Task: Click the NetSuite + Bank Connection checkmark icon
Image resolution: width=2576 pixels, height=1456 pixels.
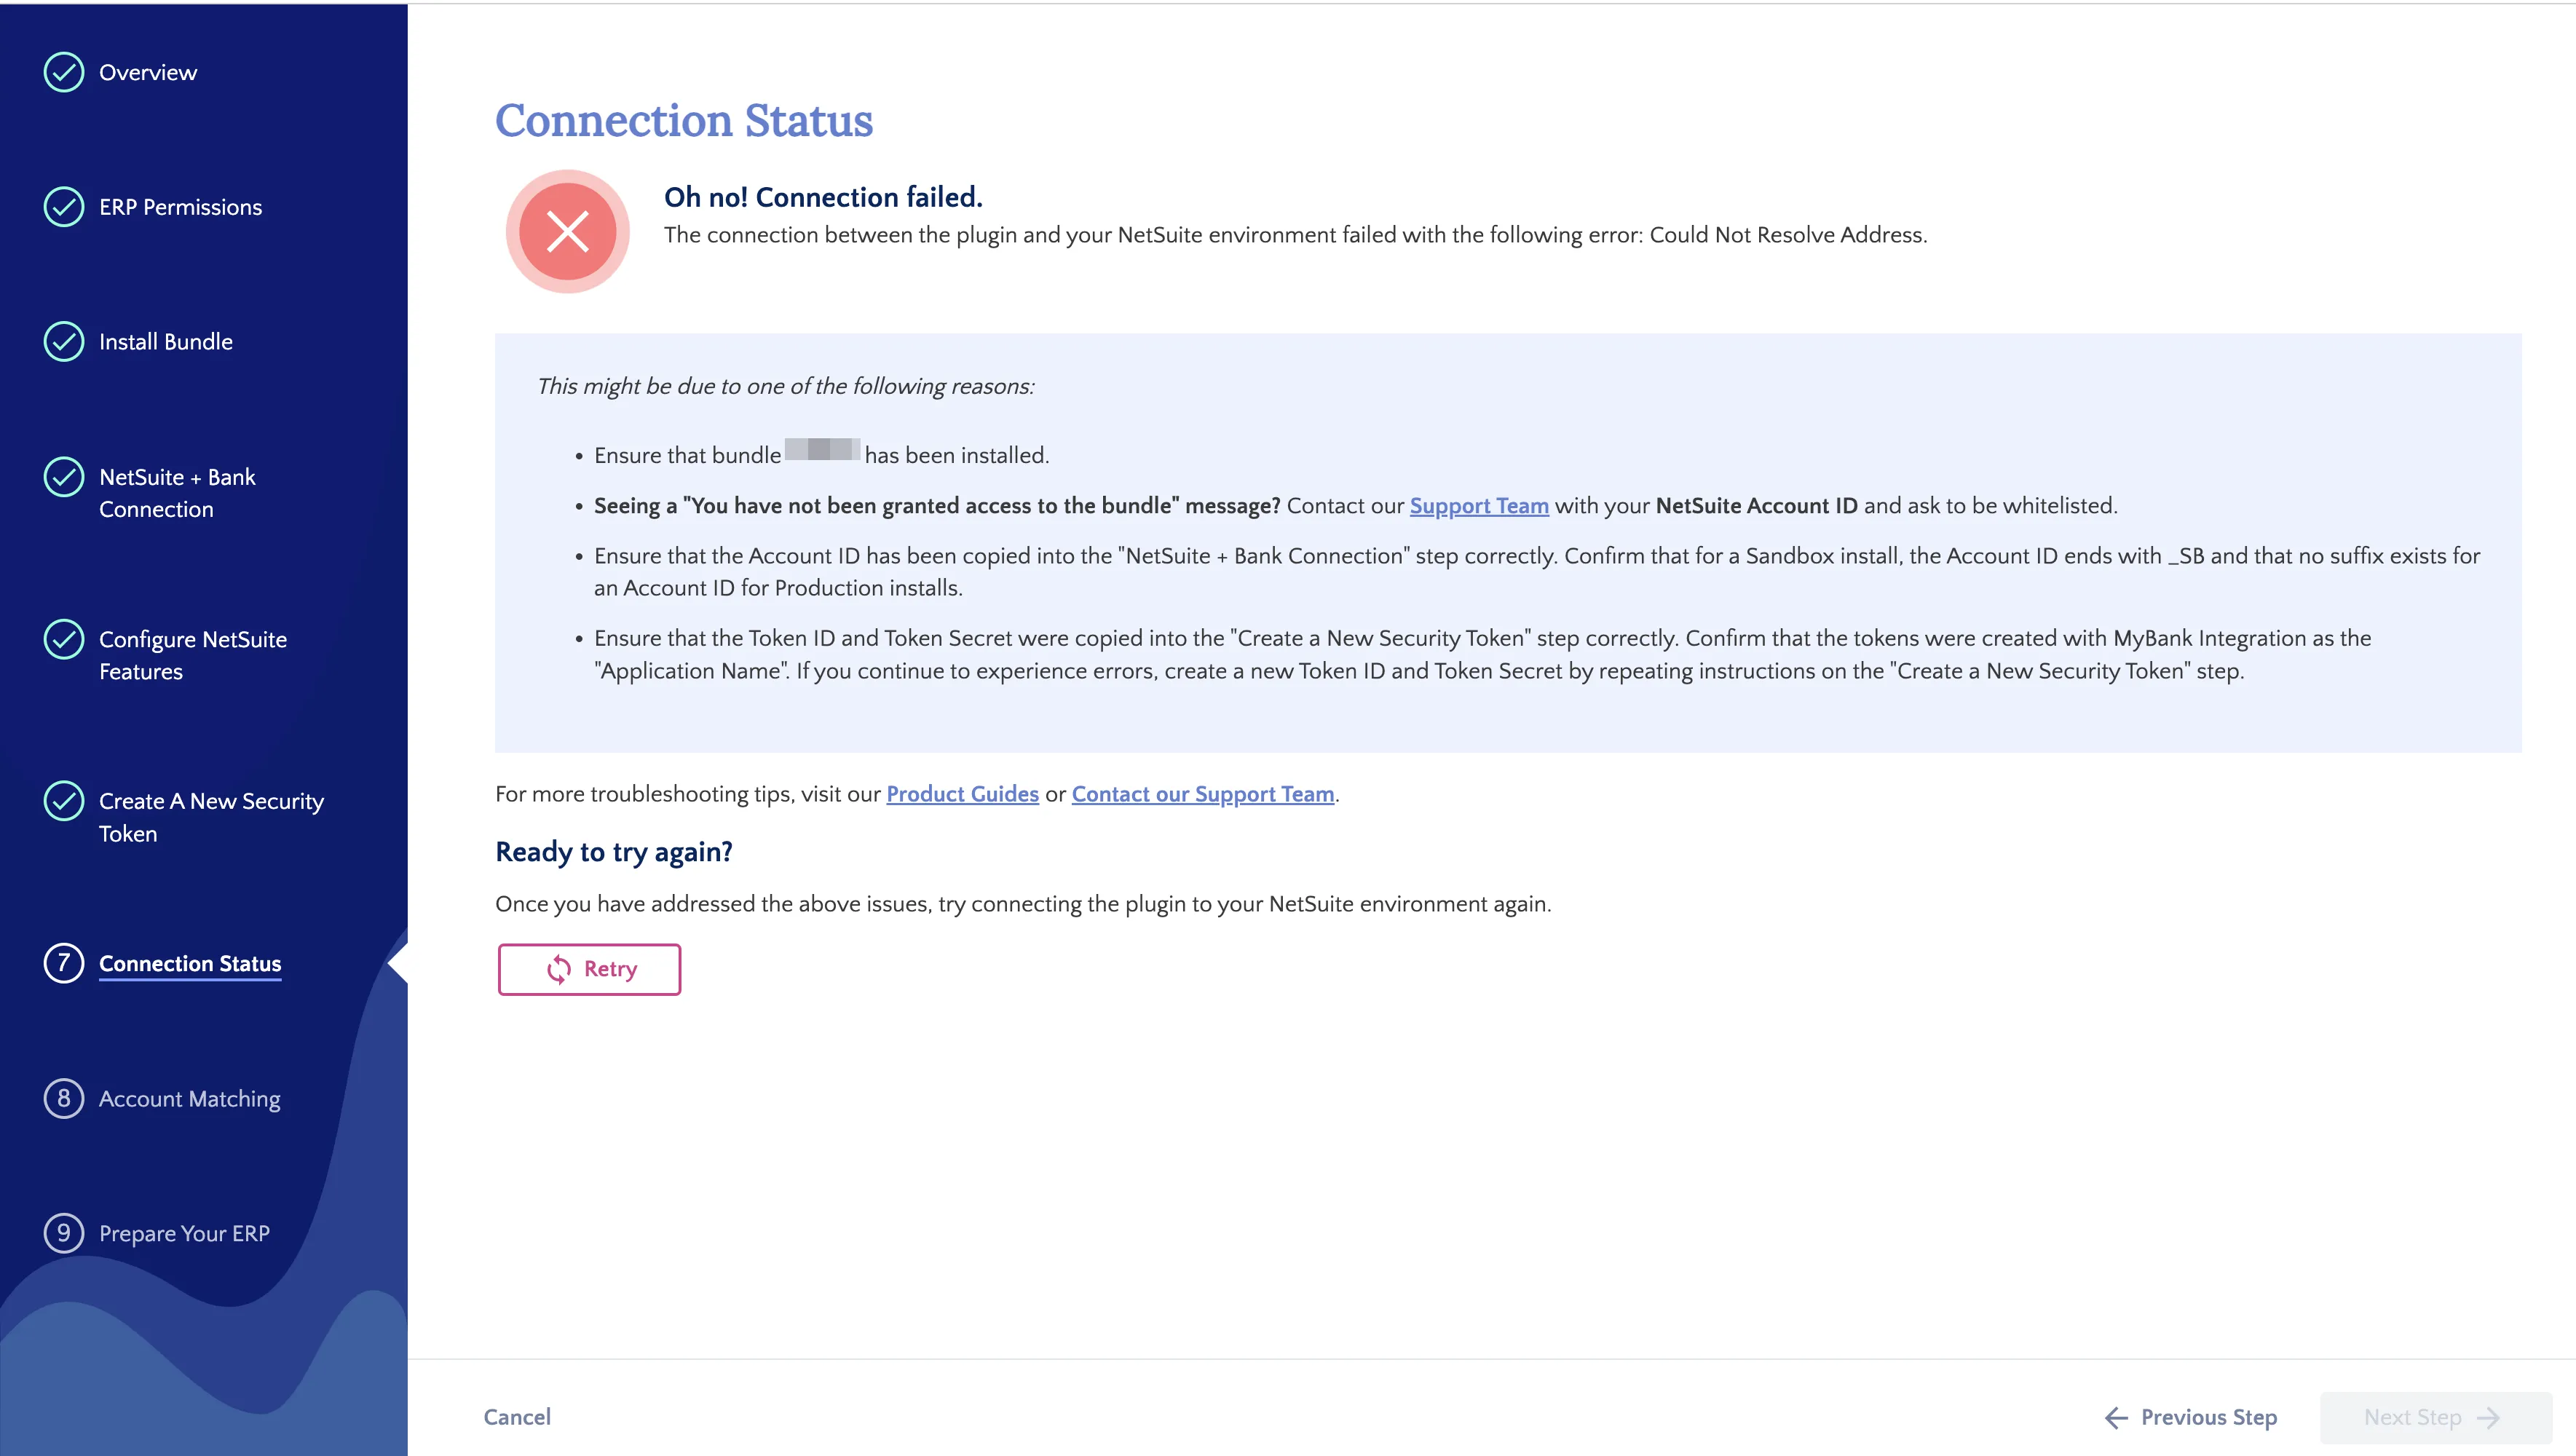Action: tap(64, 477)
